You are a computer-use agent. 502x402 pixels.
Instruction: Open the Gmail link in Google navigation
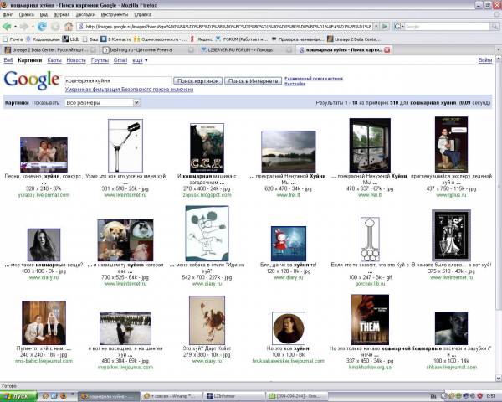tap(120, 60)
